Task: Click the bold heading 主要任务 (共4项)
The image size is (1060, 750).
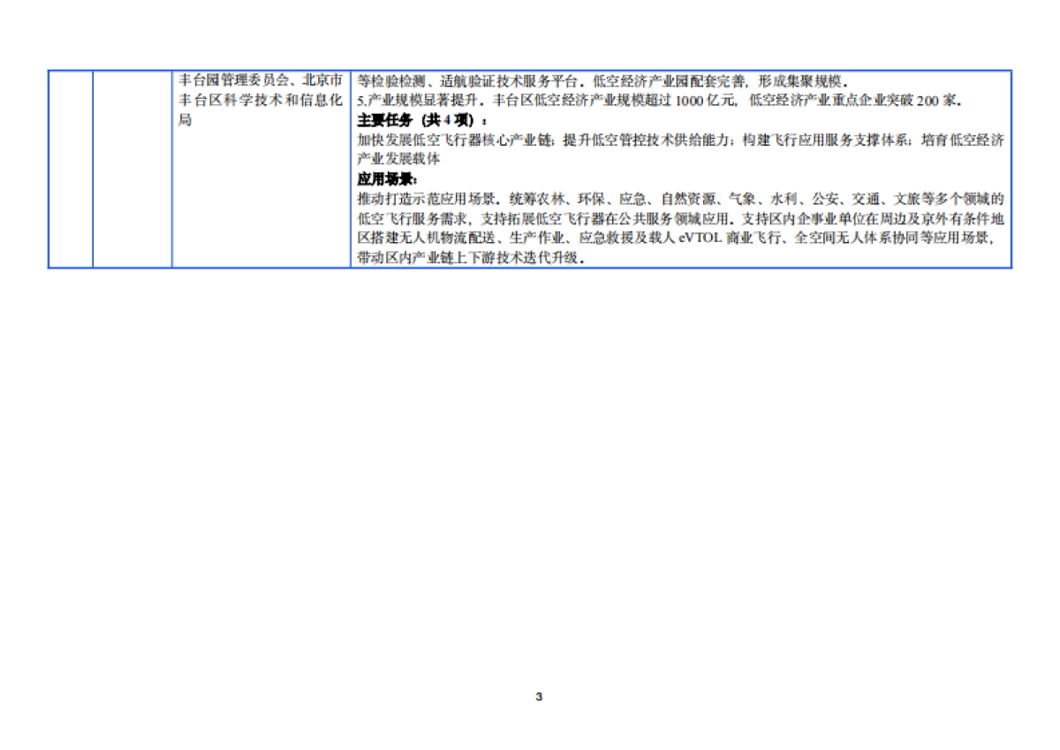Action: (x=421, y=119)
